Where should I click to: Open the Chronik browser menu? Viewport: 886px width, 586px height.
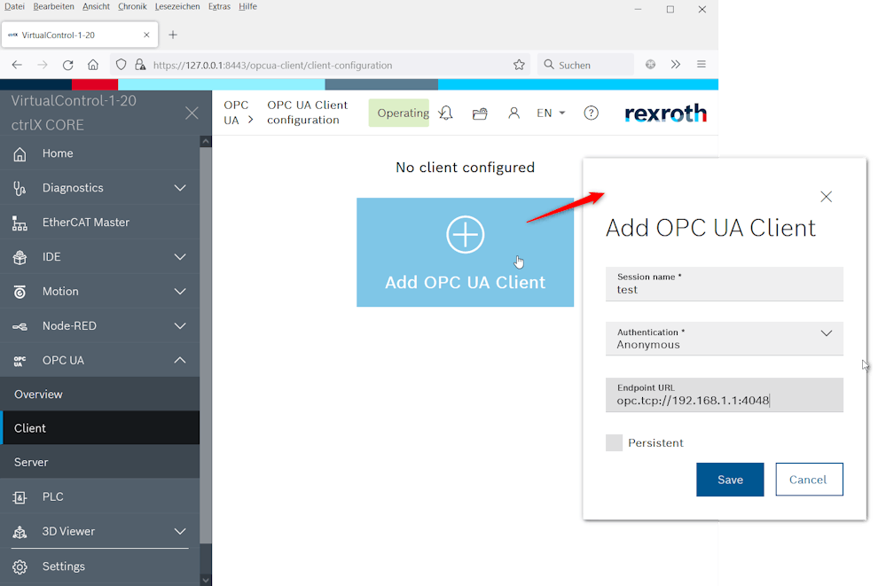tap(132, 6)
